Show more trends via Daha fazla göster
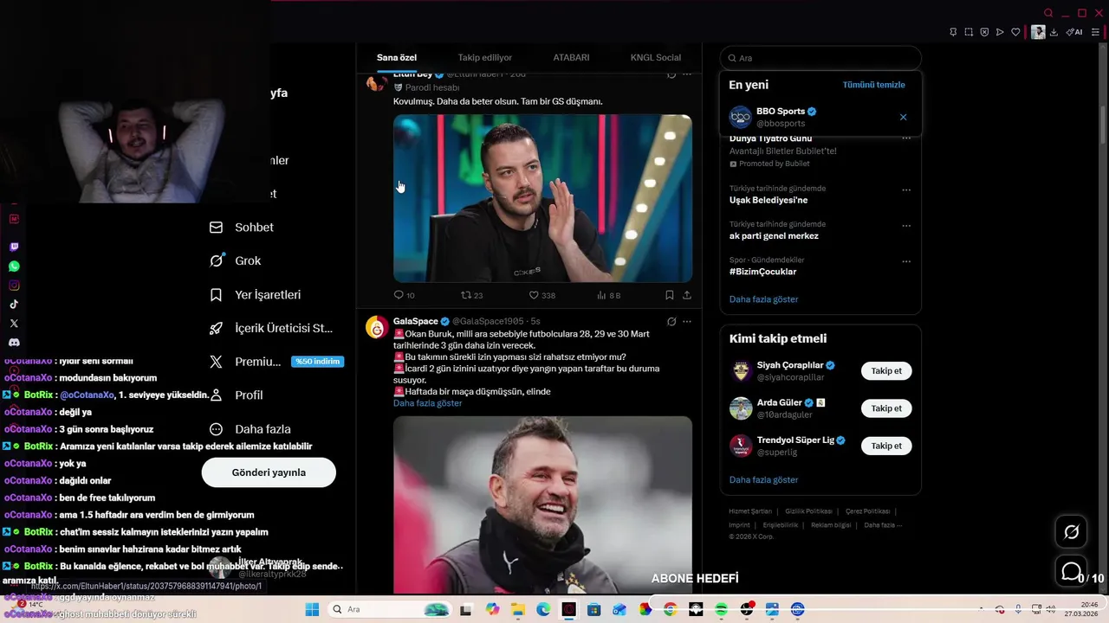The width and height of the screenshot is (1109, 623). pos(763,299)
